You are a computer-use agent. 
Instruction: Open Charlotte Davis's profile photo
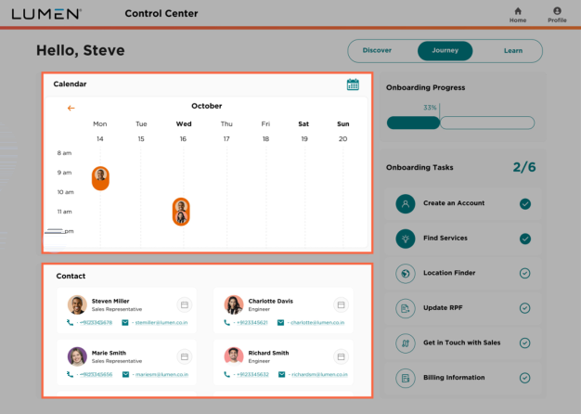point(234,304)
